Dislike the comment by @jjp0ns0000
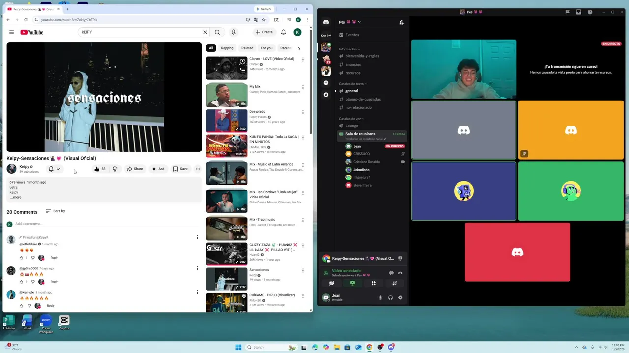The height and width of the screenshot is (353, 629). click(33, 282)
